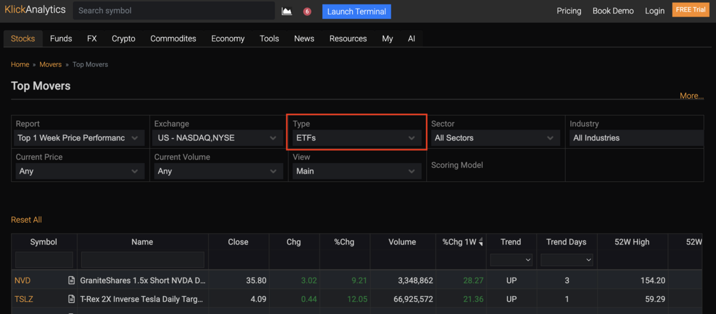Click the 66,925,572 volume cell
716x314 pixels.
[x=413, y=299]
